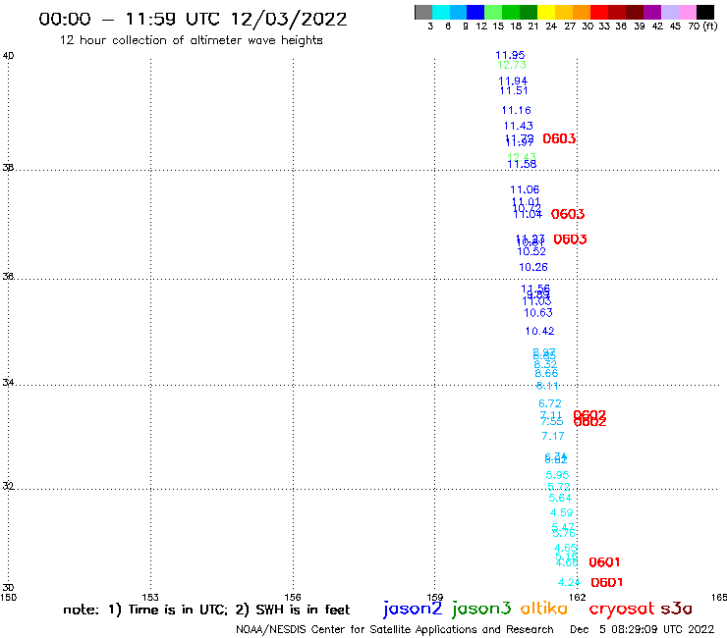
Task: Select the yellow swatch in the legend bar
Action: 545,12
